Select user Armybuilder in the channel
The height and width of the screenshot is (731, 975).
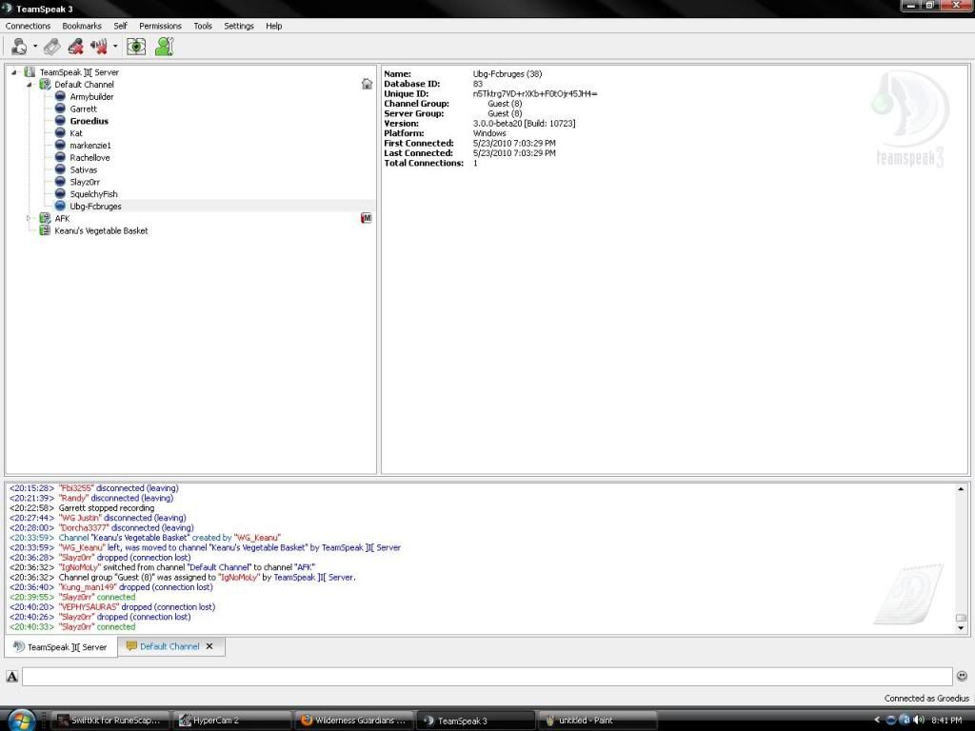[91, 97]
